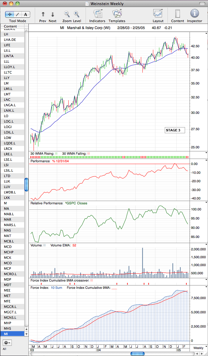Screen dimensions: 208x356
Task: Select symbol MCHP in the list
Action: 12,252
